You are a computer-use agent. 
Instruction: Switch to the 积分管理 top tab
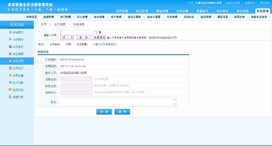pos(142,11)
